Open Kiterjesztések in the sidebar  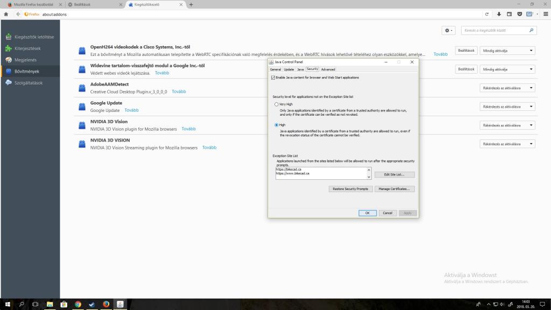click(x=27, y=48)
